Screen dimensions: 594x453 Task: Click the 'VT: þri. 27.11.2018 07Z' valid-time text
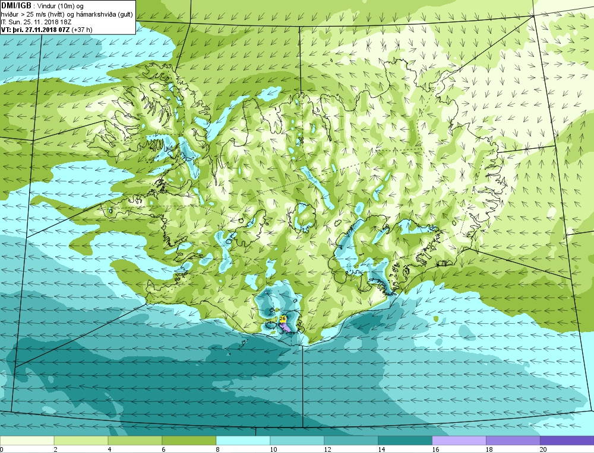pos(36,30)
